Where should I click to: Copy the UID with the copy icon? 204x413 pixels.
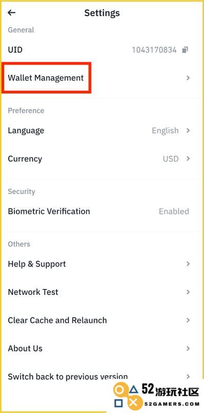(x=186, y=50)
